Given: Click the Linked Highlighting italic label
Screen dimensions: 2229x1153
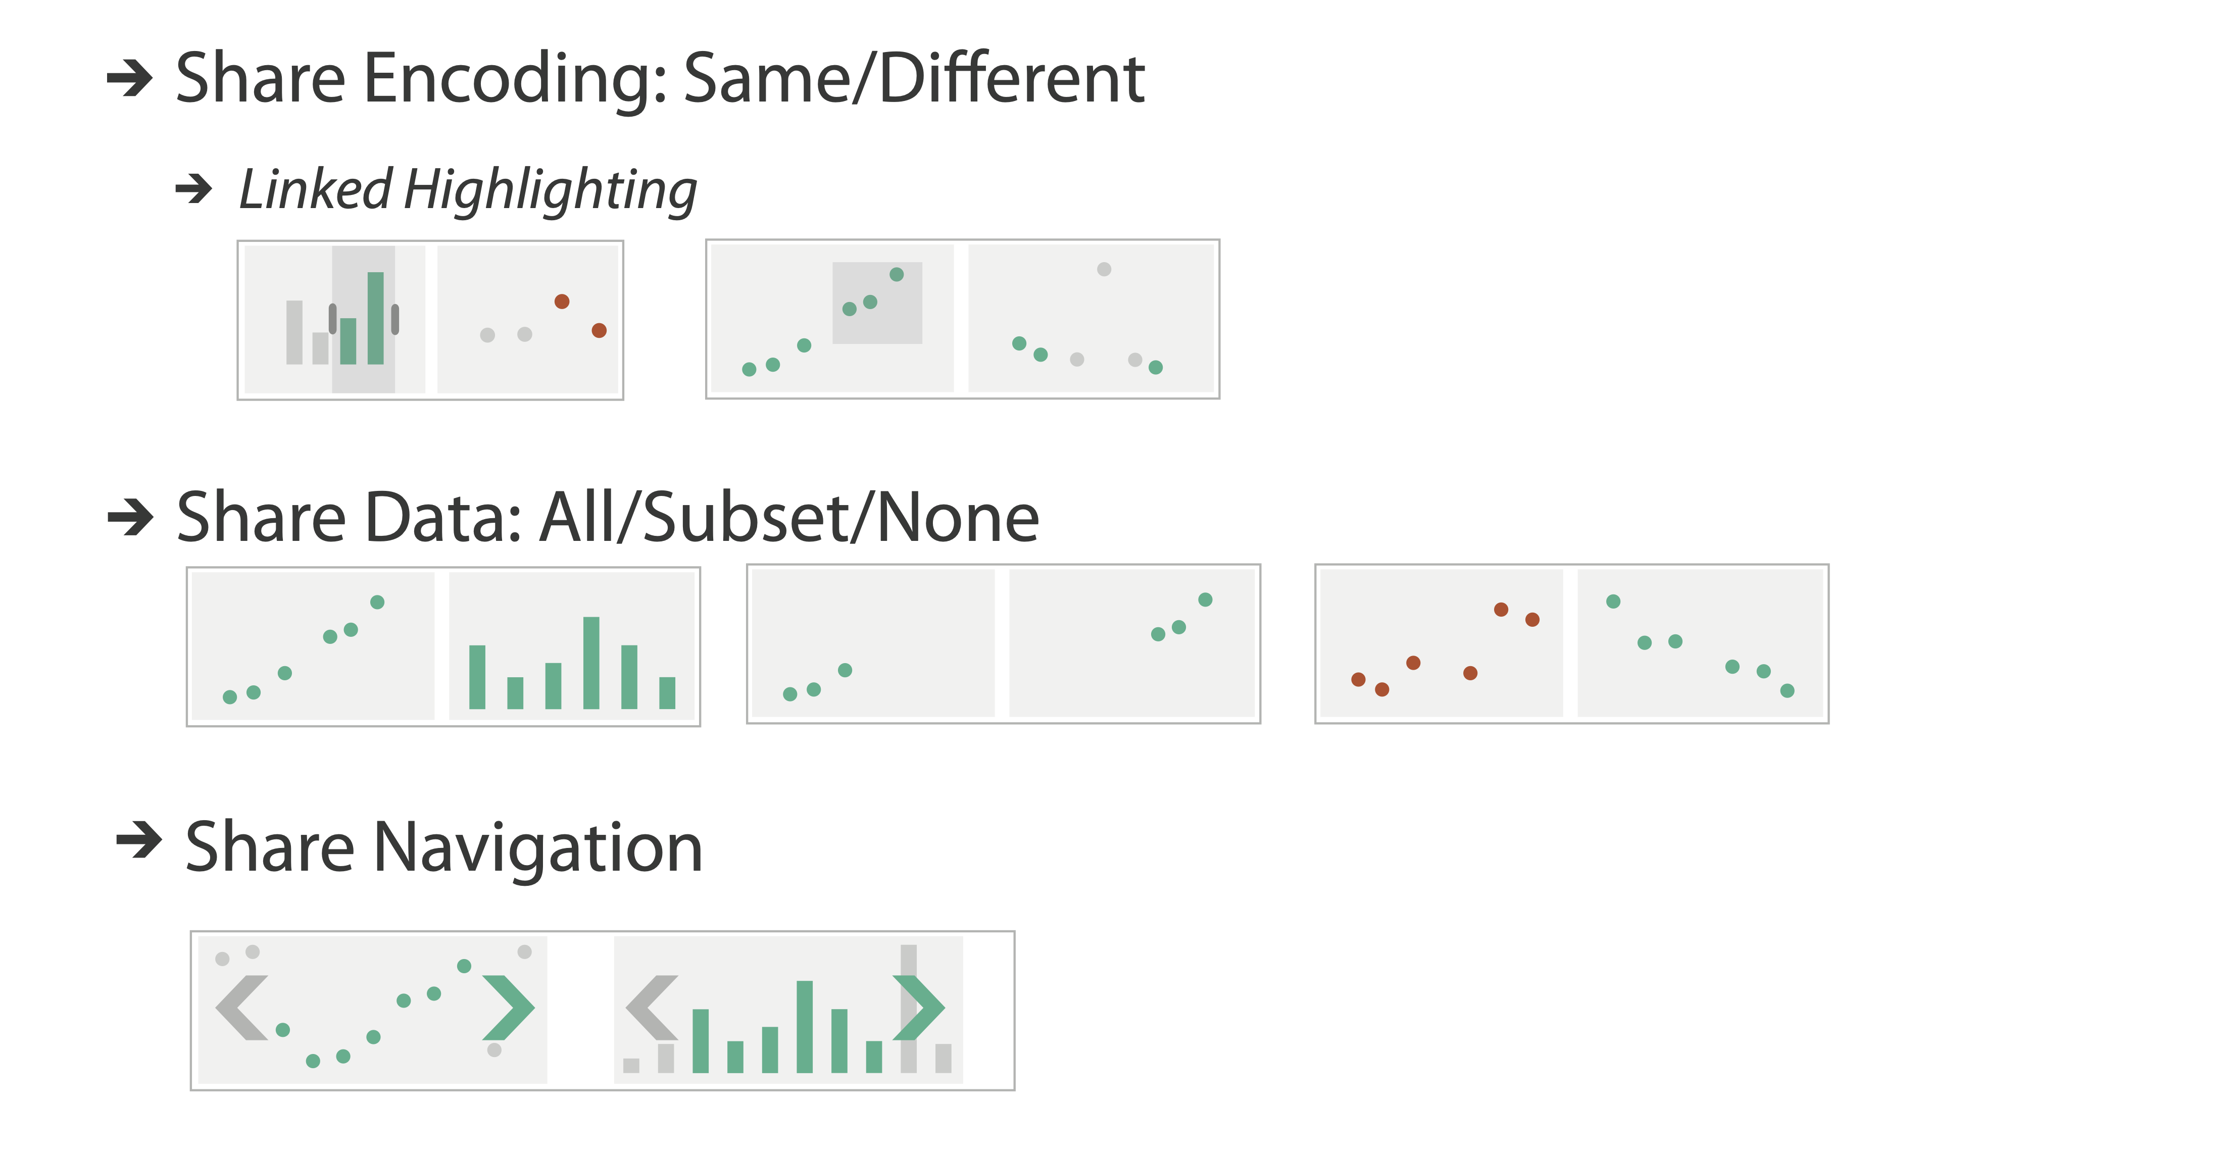Looking at the screenshot, I should (x=468, y=190).
